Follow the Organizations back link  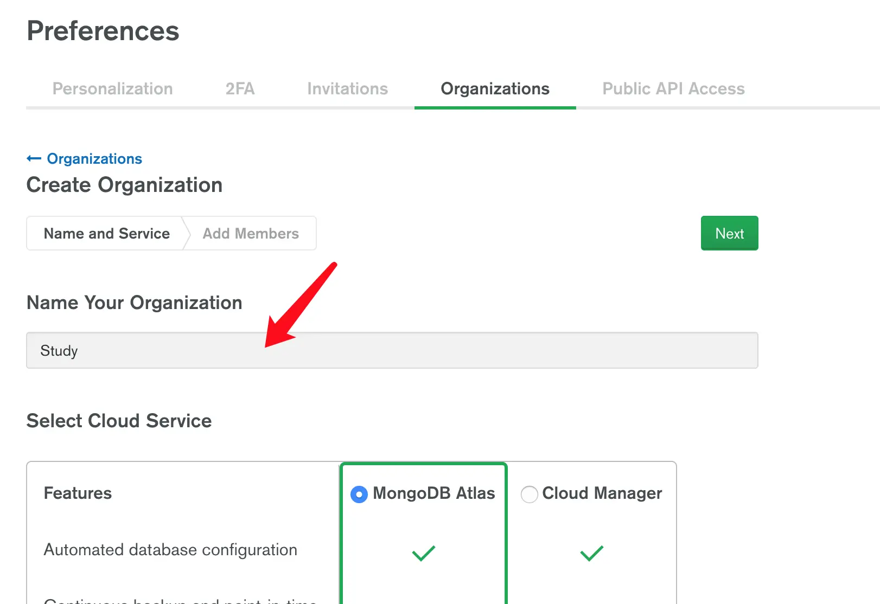pyautogui.click(x=94, y=159)
